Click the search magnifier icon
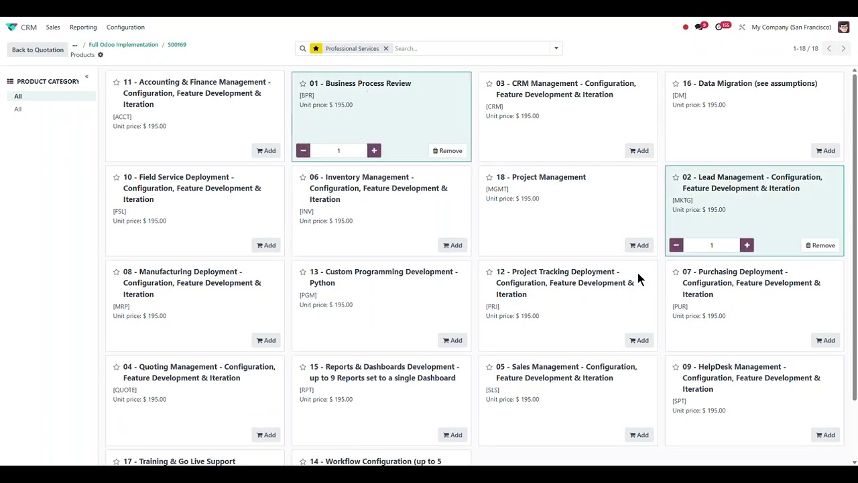Image resolution: width=858 pixels, height=483 pixels. 302,48
